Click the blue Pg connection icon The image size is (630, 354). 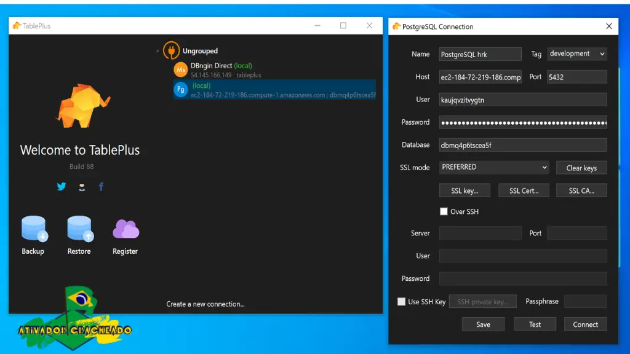click(x=180, y=90)
